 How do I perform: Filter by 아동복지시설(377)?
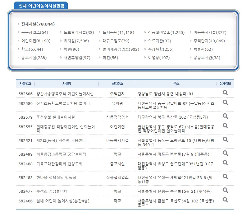pyautogui.click(x=210, y=32)
